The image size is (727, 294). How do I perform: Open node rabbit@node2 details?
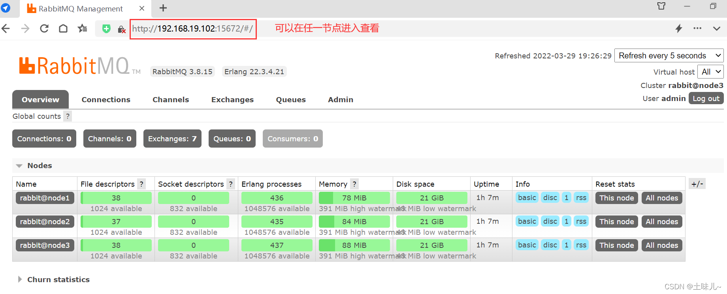click(x=45, y=221)
